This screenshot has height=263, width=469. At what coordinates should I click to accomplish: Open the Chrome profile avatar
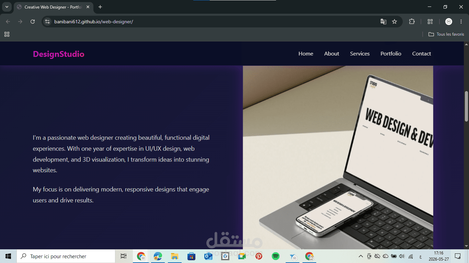(449, 22)
